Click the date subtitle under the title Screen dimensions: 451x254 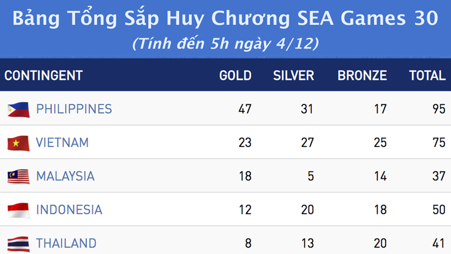tap(225, 44)
